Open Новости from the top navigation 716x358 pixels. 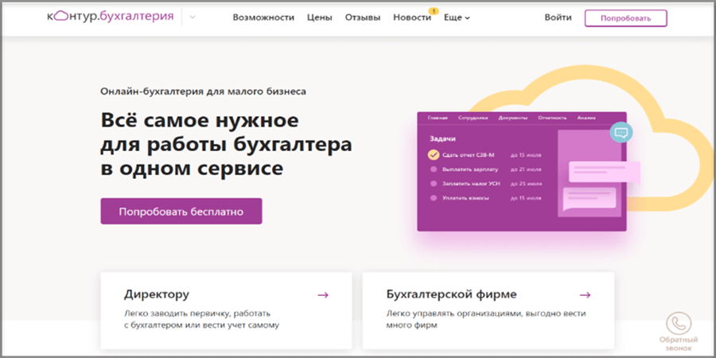click(x=411, y=18)
